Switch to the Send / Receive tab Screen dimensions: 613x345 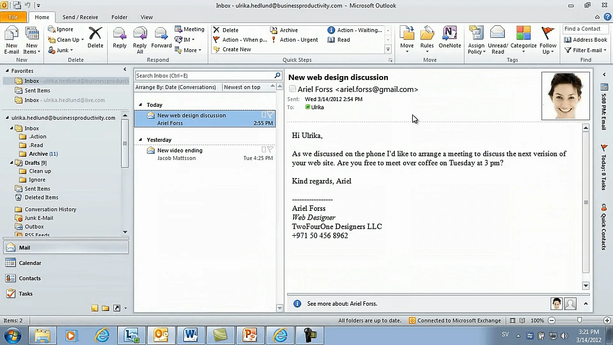[x=80, y=17]
